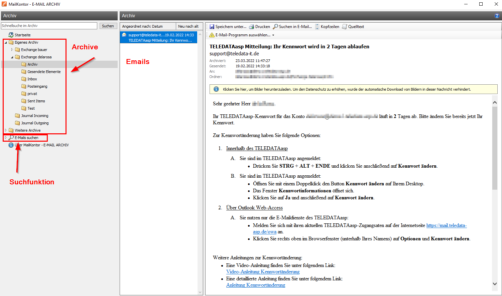The image size is (502, 296).
Task: Click the Innerhalb des TELEDATAasp link
Action: pyautogui.click(x=257, y=148)
